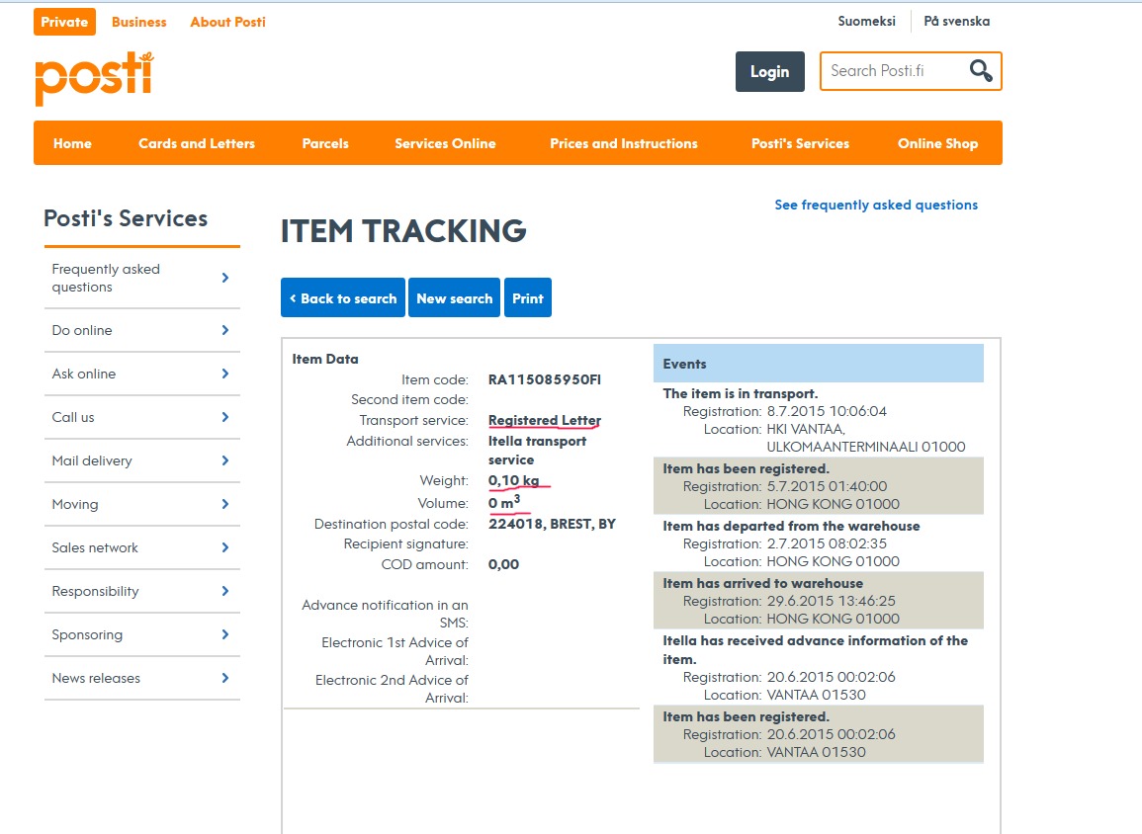Click the Events panel header
Image resolution: width=1142 pixels, height=834 pixels.
(x=819, y=364)
